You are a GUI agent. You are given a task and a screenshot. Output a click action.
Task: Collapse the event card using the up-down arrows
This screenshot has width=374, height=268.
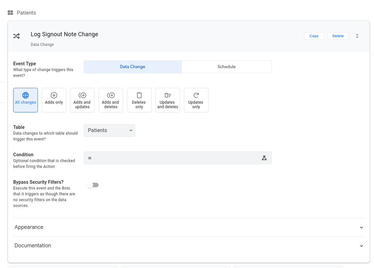tap(357, 36)
